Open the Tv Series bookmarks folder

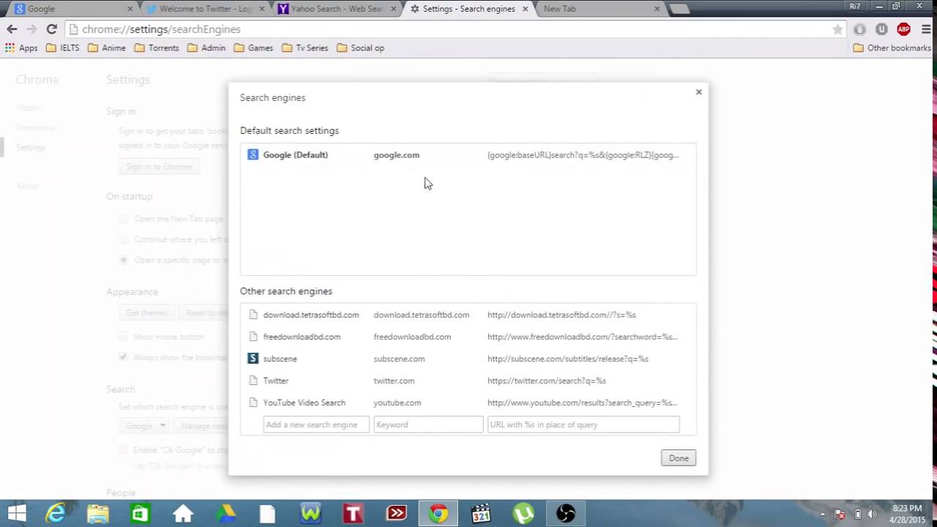click(305, 48)
